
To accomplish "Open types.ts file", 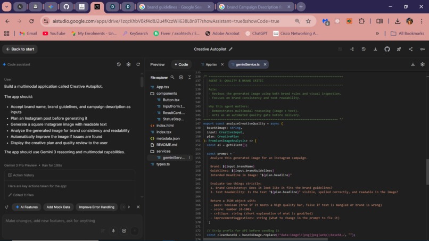I will pos(163,164).
